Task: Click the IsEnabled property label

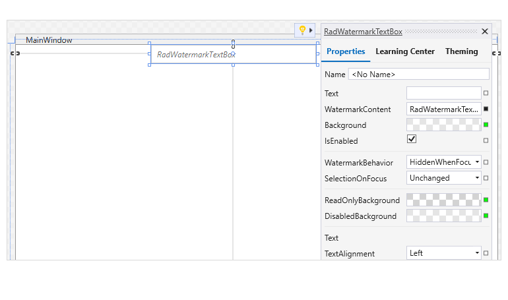Action: pyautogui.click(x=341, y=141)
